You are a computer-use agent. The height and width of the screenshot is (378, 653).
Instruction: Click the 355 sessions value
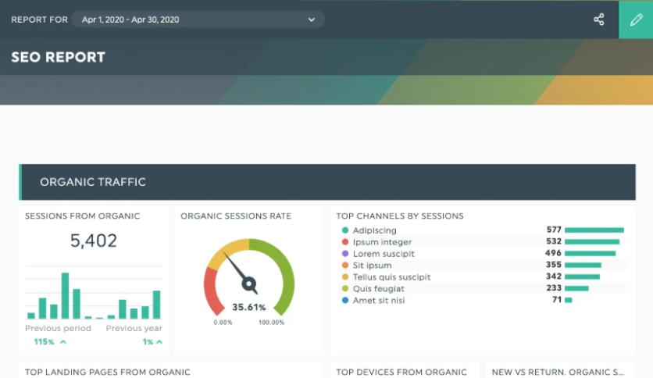554,264
